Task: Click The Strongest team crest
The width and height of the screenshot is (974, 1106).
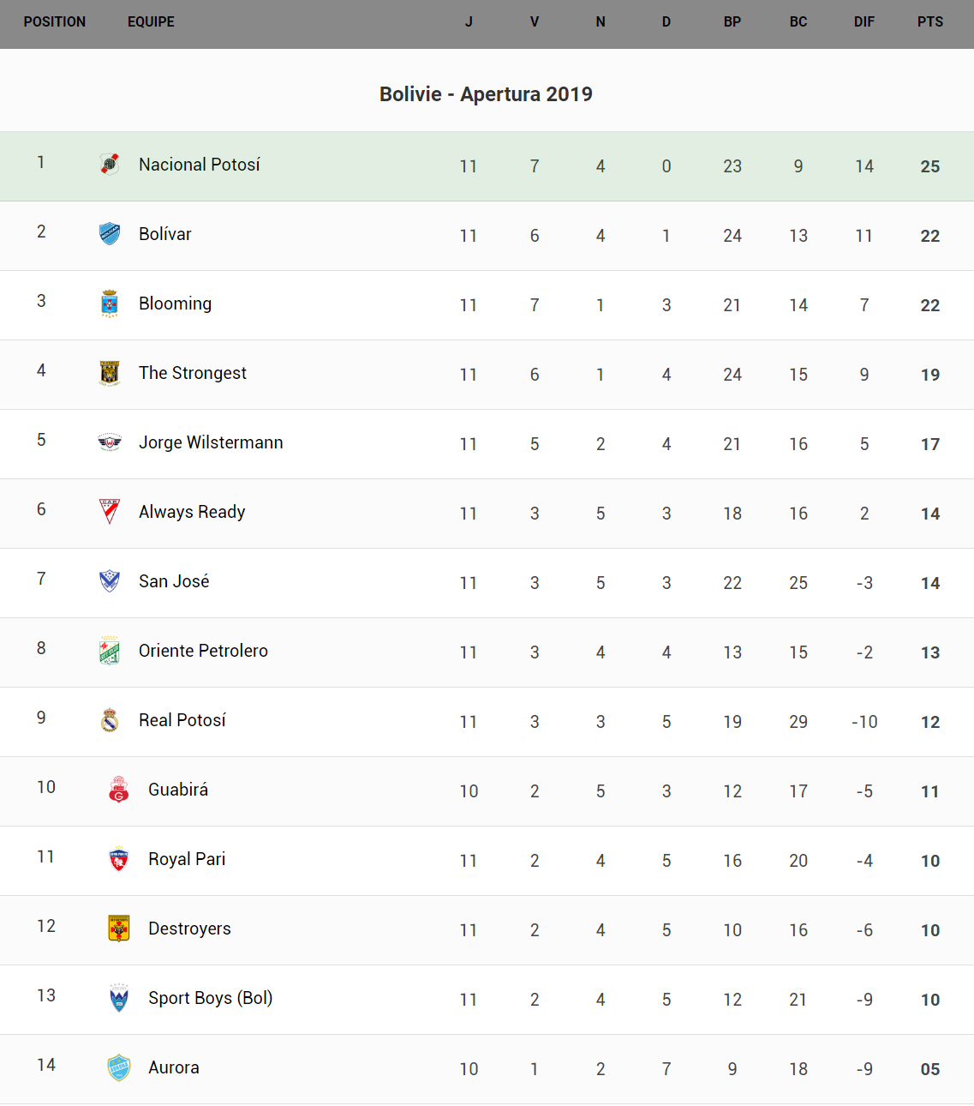Action: [110, 373]
